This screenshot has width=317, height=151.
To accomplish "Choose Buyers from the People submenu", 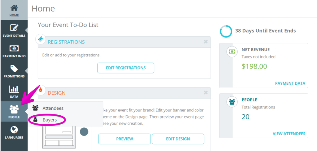I will [50, 120].
